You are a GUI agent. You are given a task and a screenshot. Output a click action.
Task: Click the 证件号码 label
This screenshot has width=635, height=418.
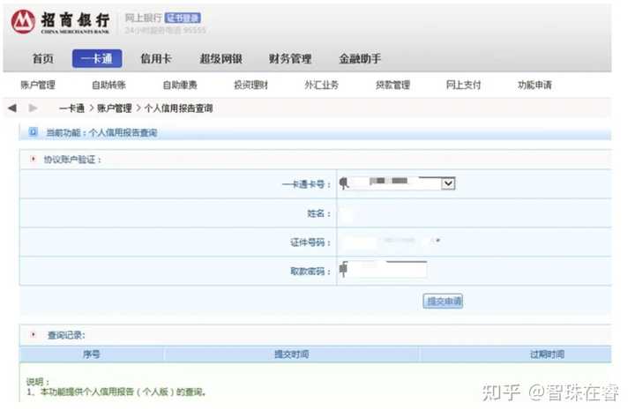[x=310, y=243]
